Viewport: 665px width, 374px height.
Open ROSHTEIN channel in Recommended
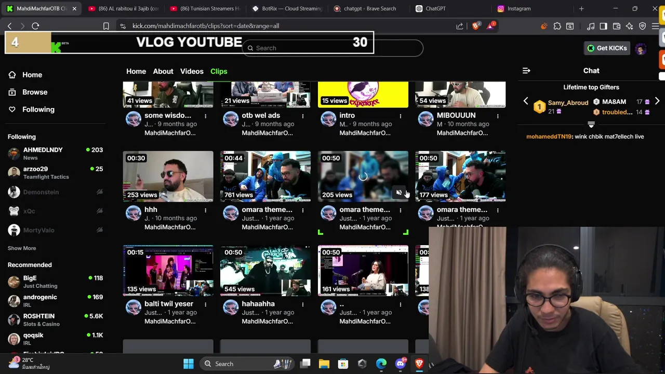(x=55, y=319)
